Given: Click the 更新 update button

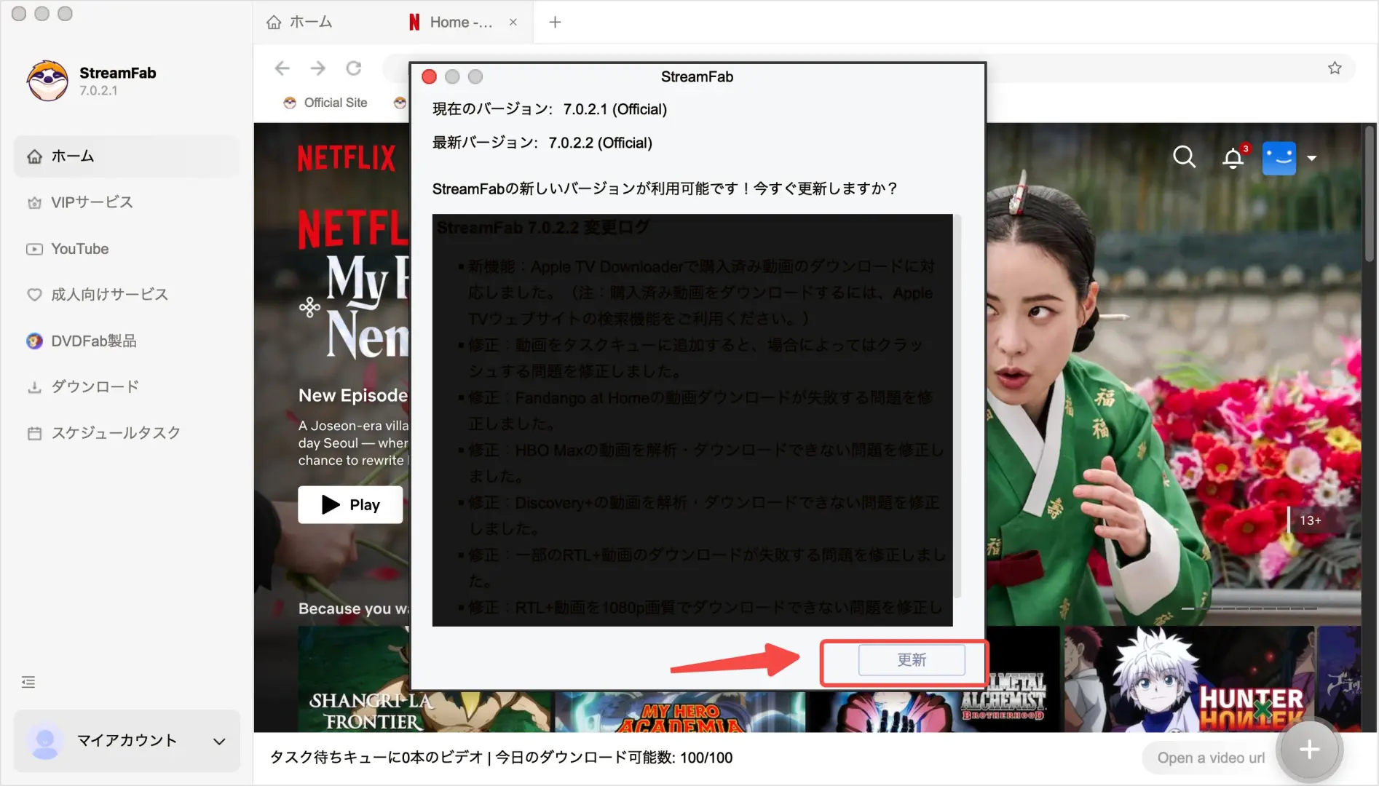Looking at the screenshot, I should (x=912, y=660).
